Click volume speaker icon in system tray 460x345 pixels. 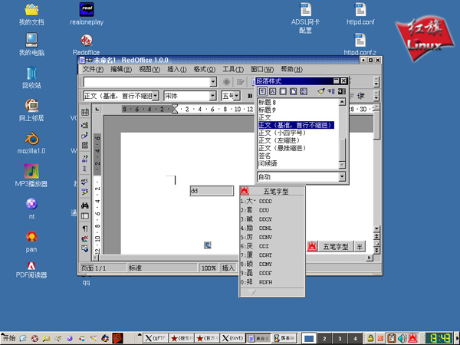(402, 338)
